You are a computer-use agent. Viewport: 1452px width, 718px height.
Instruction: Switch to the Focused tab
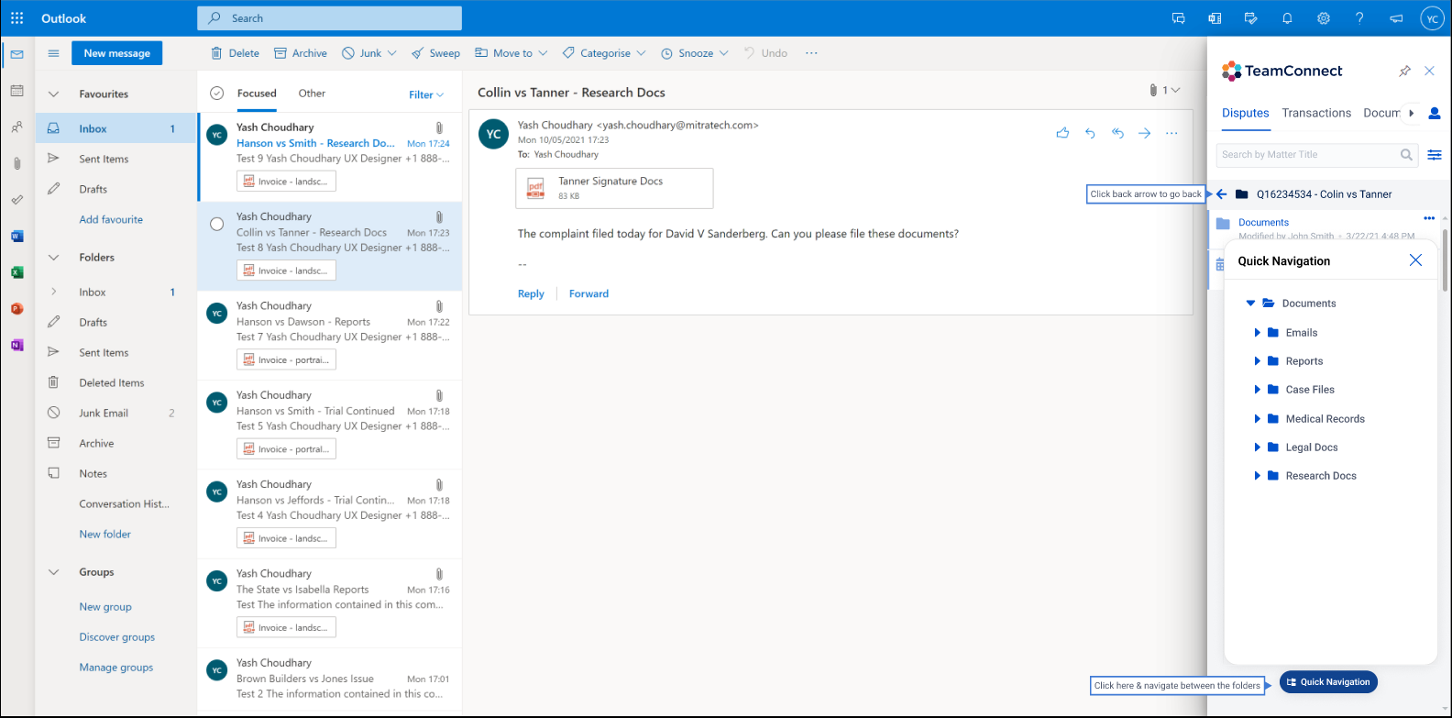257,94
